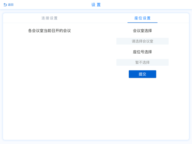Switch to the 连接设置 tab
Screen dimensions: 192x144
pos(49,18)
